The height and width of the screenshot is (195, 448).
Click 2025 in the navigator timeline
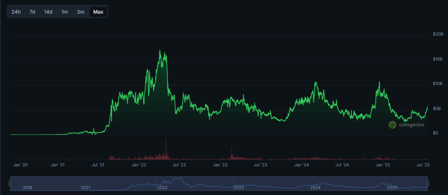click(x=391, y=188)
